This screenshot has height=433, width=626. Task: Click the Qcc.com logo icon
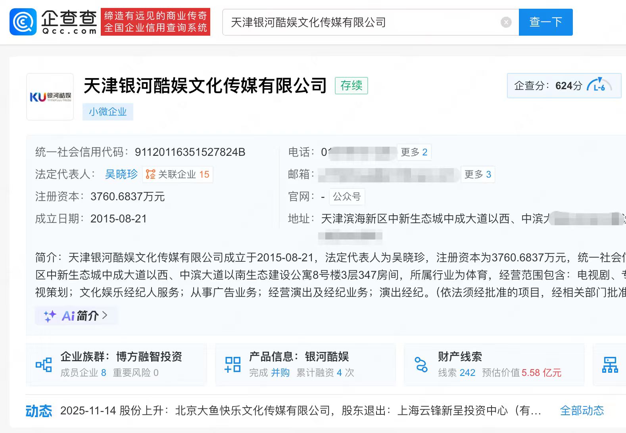tap(23, 22)
